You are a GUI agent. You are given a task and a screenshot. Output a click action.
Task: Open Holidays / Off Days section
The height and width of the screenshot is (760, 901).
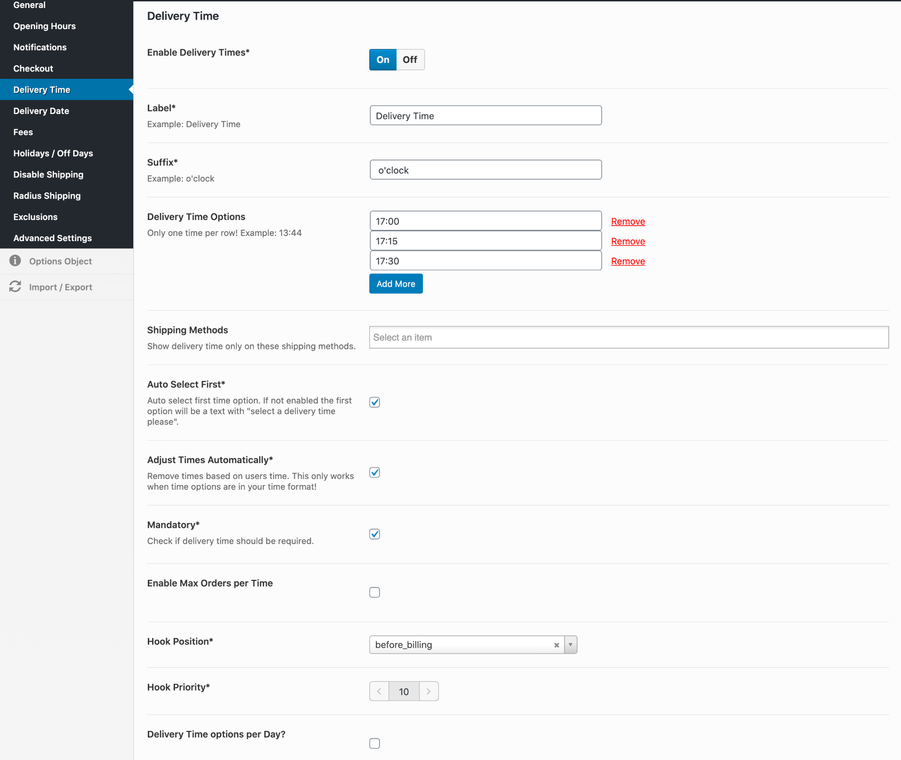67,153
